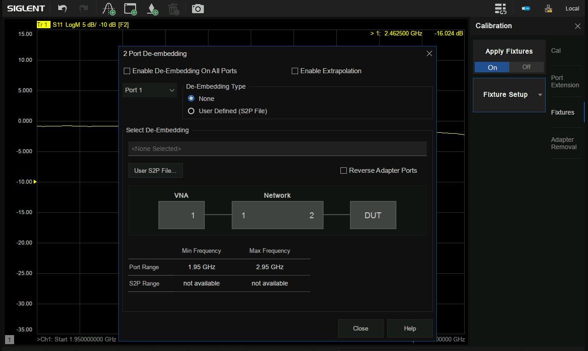Image resolution: width=588 pixels, height=351 pixels.
Task: Open the menu list icon in top bar
Action: point(500,9)
